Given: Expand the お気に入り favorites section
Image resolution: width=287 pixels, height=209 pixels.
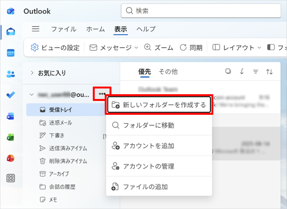Looking at the screenshot, I should tap(32, 73).
